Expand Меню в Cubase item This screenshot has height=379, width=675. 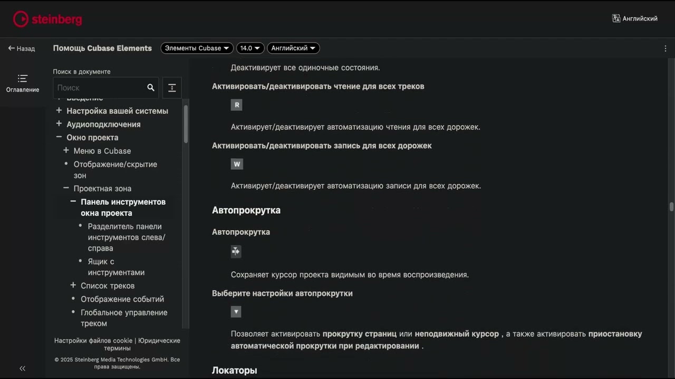[x=66, y=150]
